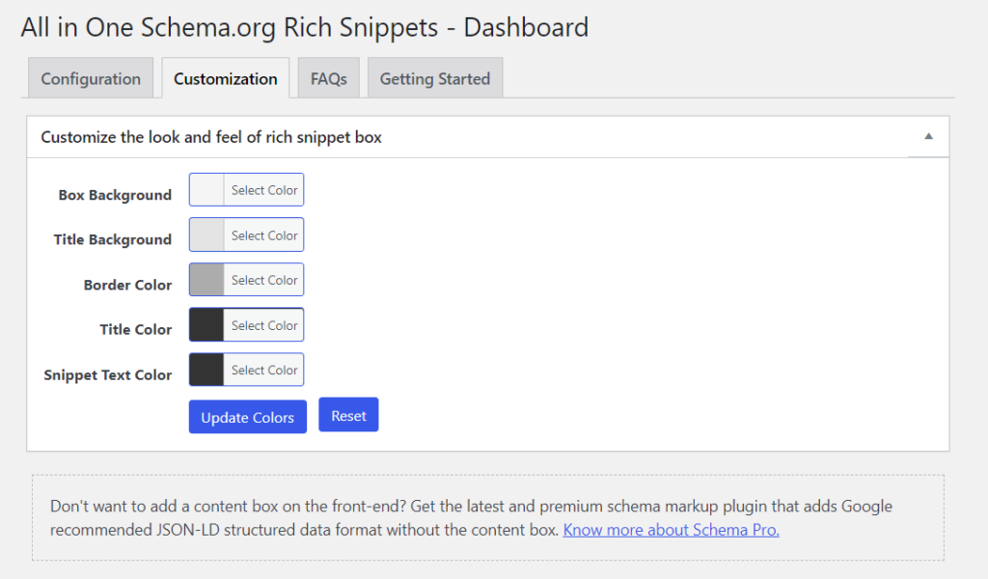The height and width of the screenshot is (579, 988).
Task: Collapse the rich snippet box panel arrow
Action: pos(928,137)
